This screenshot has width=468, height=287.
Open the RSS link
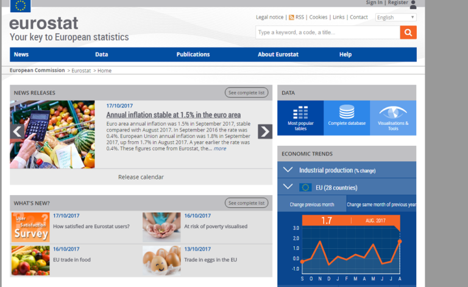click(x=300, y=17)
